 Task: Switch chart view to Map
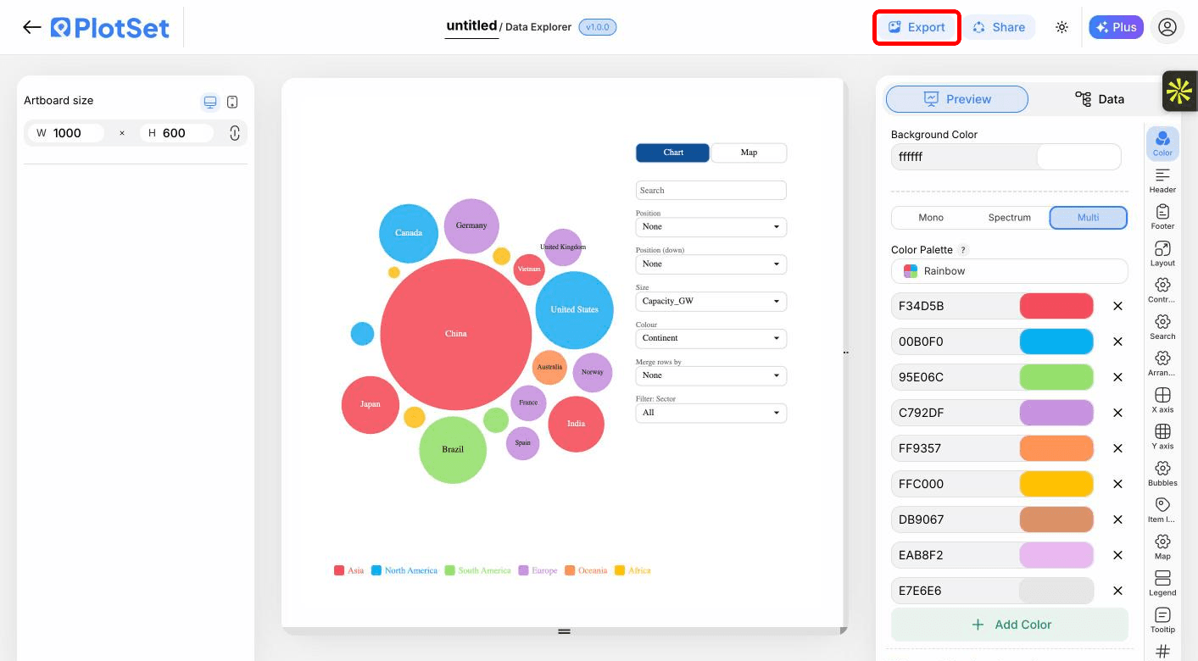click(749, 153)
